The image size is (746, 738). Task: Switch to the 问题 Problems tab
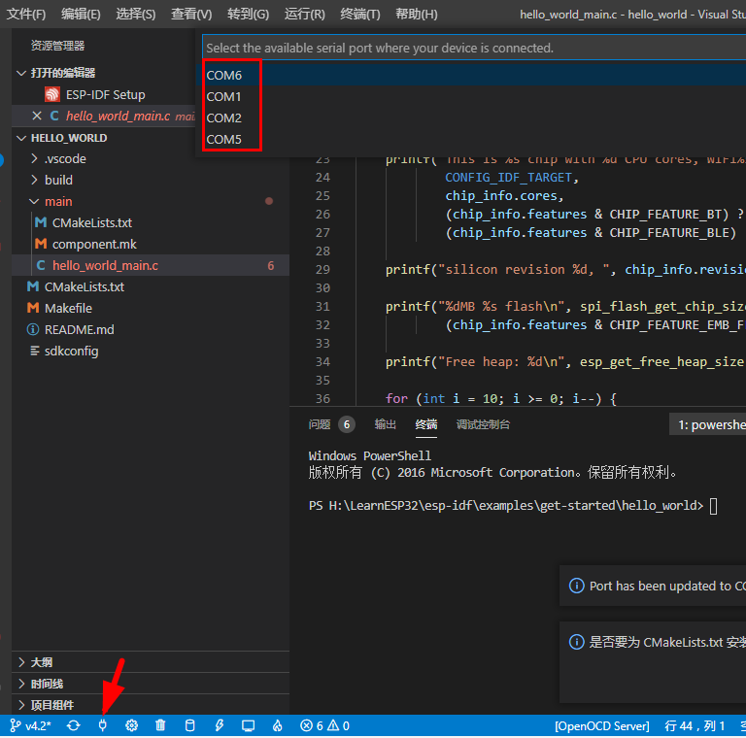(x=331, y=424)
